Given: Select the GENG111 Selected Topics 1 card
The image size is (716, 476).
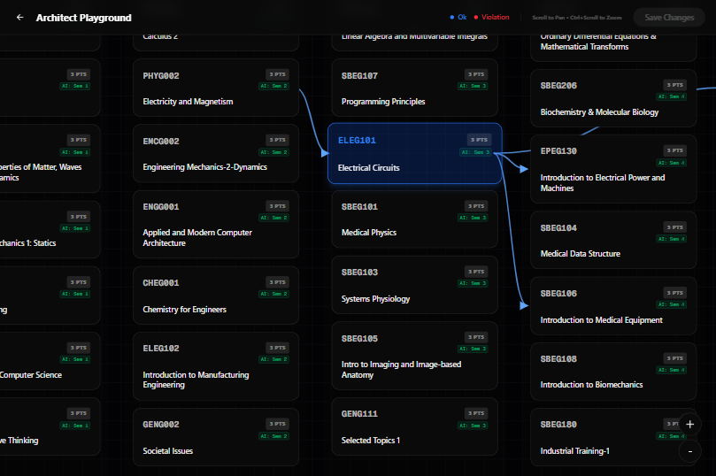Looking at the screenshot, I should 414,426.
